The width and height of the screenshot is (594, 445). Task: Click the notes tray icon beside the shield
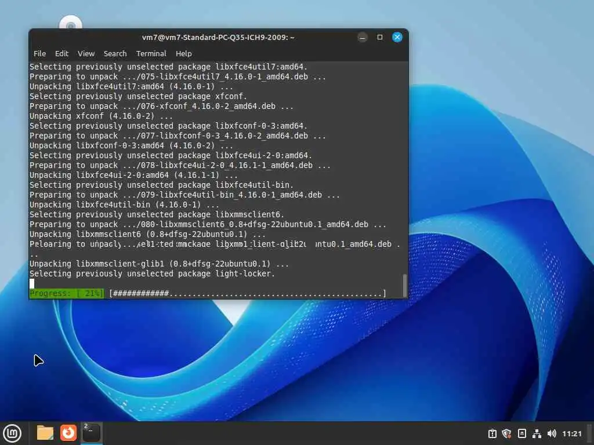pos(521,433)
